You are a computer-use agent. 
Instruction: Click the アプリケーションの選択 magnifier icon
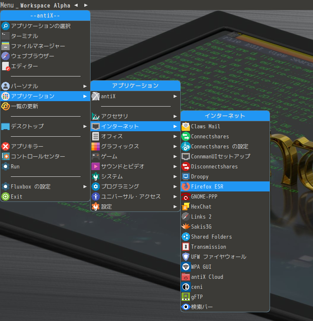5,26
